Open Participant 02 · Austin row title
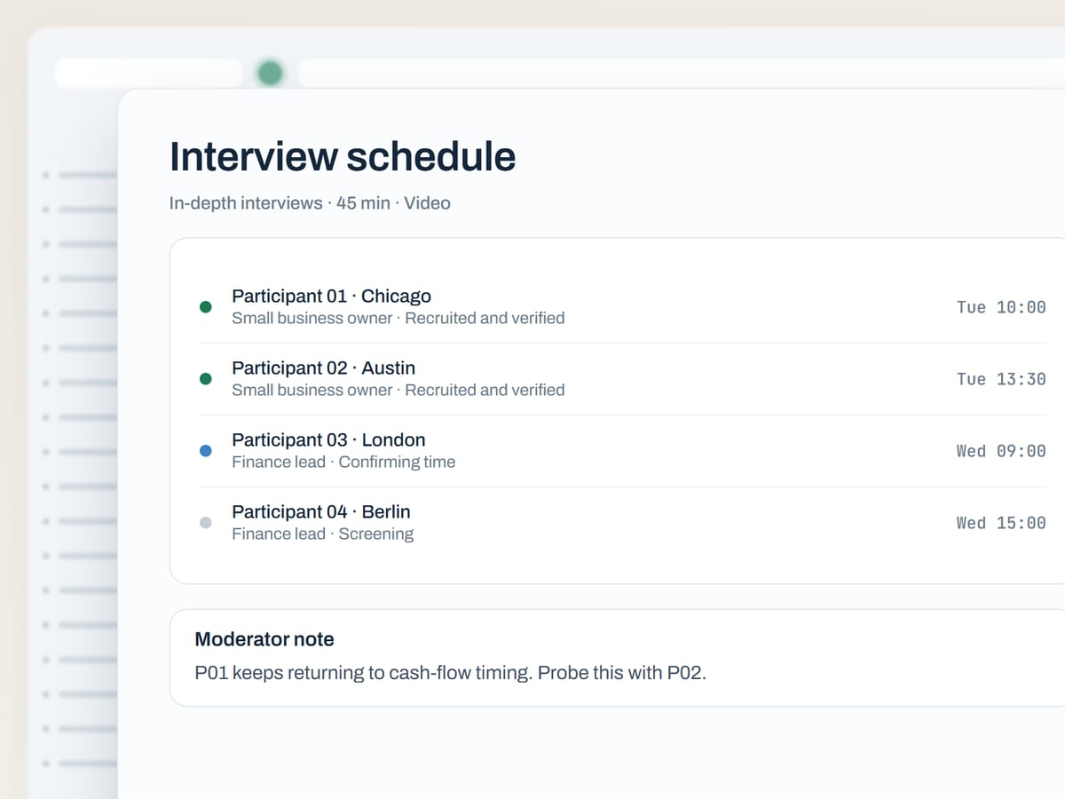Viewport: 1065px width, 799px height. pos(323,368)
